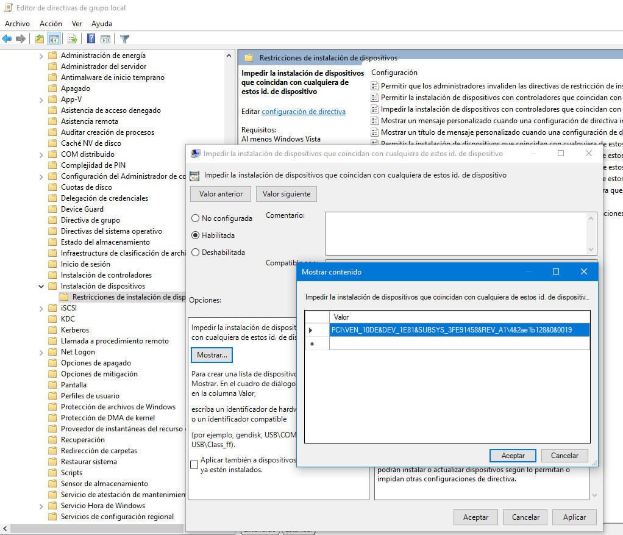The image size is (623, 535).
Task: Click the Comentario text field
Action: (x=456, y=233)
